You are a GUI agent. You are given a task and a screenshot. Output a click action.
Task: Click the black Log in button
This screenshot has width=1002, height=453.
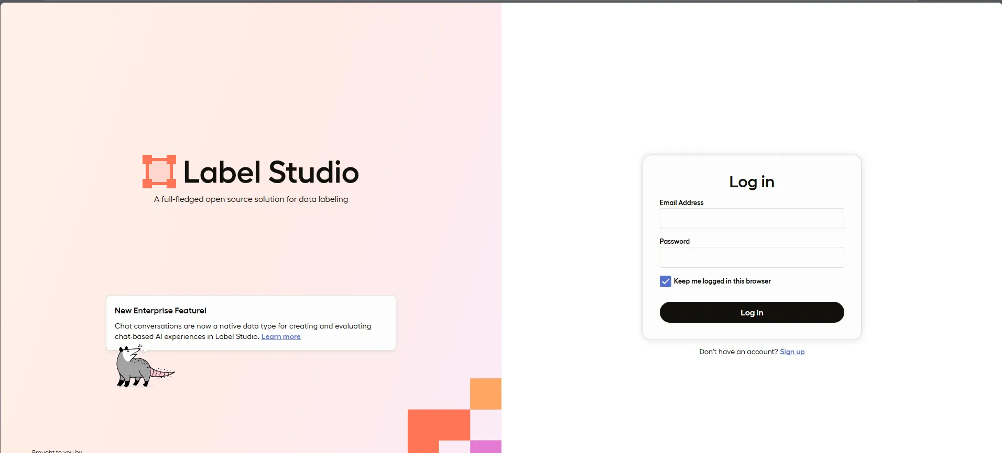pos(751,312)
